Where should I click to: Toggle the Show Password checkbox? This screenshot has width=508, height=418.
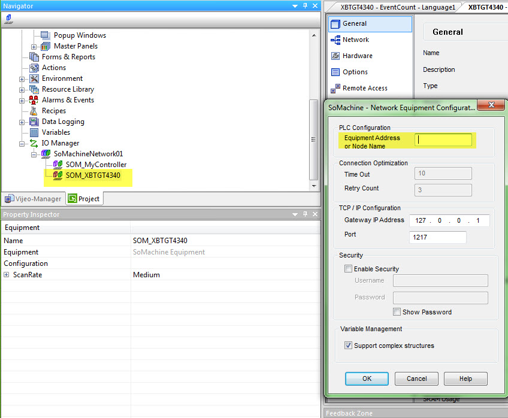coord(397,311)
